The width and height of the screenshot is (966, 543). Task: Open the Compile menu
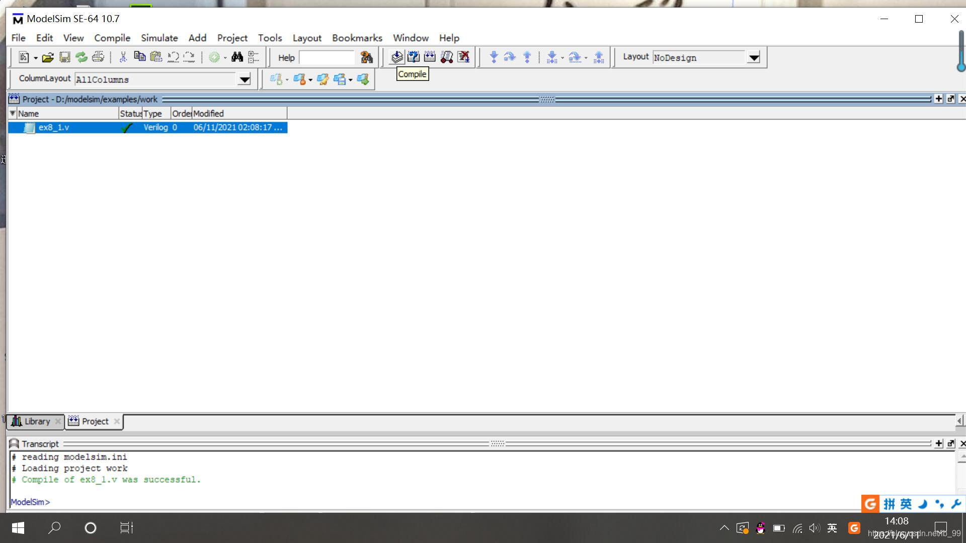(x=112, y=38)
